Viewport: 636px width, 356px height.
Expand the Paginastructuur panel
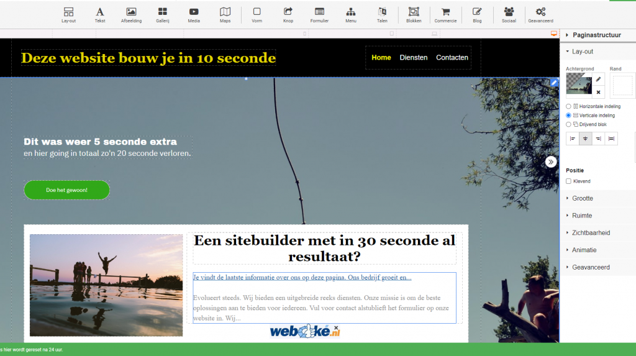[x=595, y=35]
